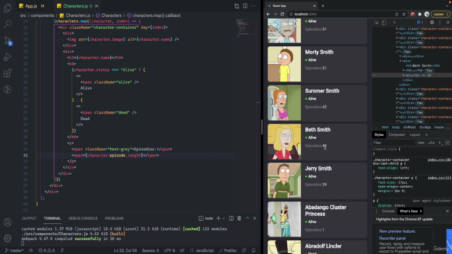452x254 pixels.
Task: Change language mode JavaScript in status bar
Action: (x=202, y=250)
